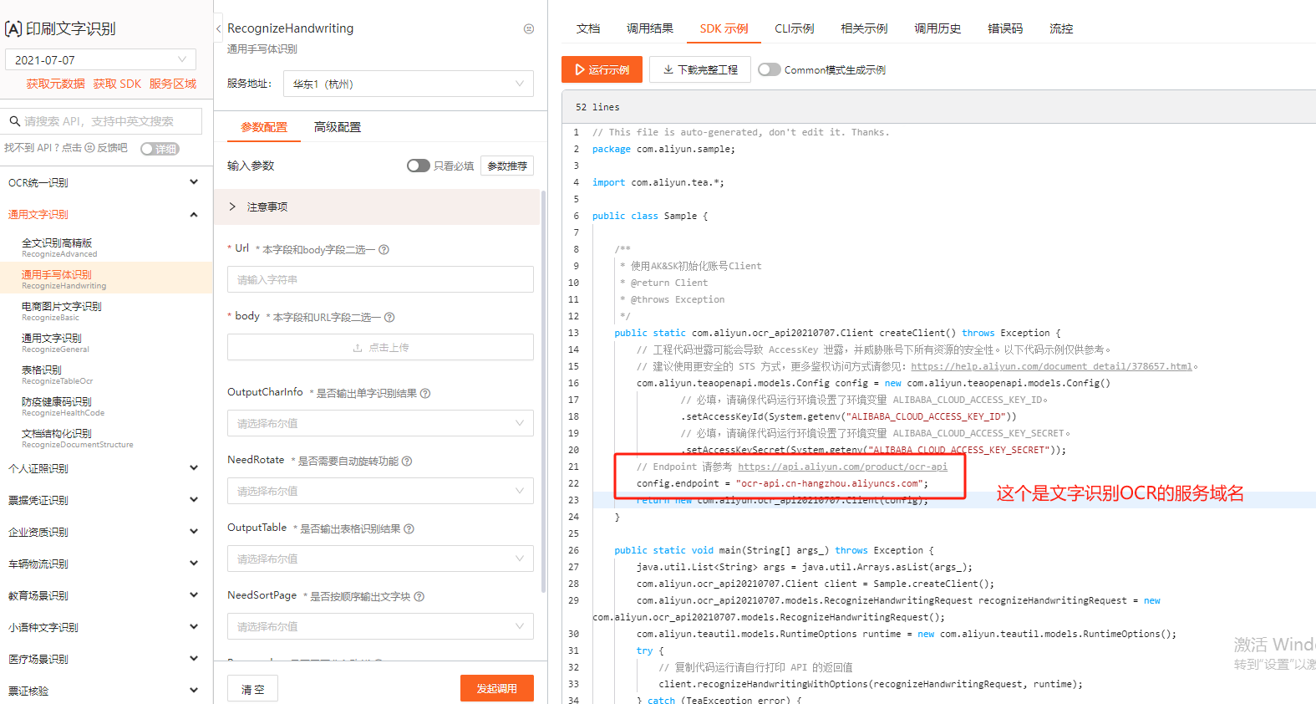Screen dimensions: 1316x704
Task: Select 参数配置 tab
Action: tap(264, 127)
